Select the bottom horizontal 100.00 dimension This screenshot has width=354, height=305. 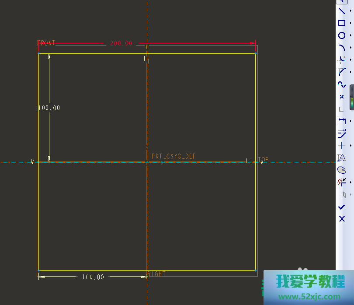pyautogui.click(x=93, y=277)
